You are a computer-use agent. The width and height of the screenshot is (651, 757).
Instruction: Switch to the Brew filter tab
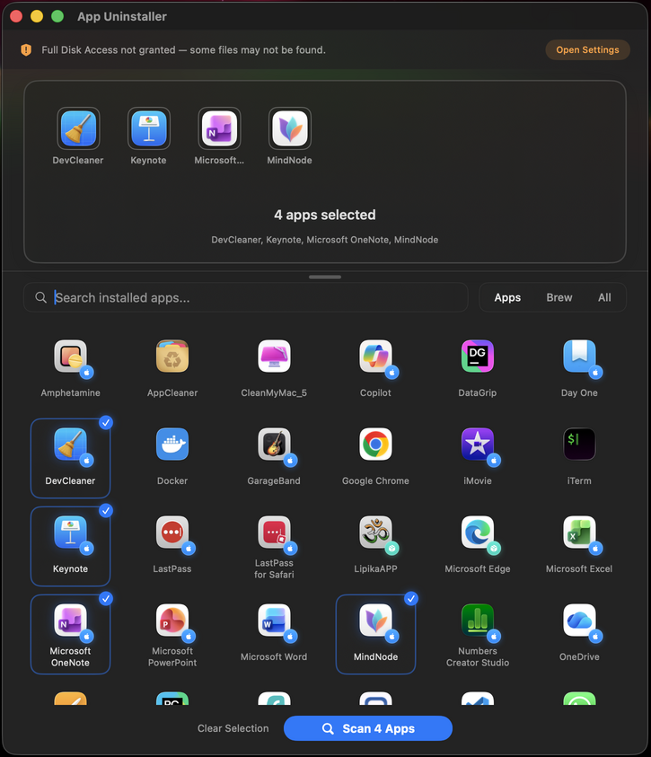point(559,297)
